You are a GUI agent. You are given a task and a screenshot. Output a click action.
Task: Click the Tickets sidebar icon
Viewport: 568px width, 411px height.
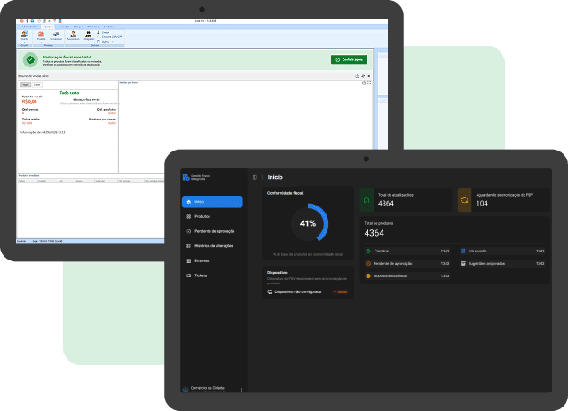188,275
